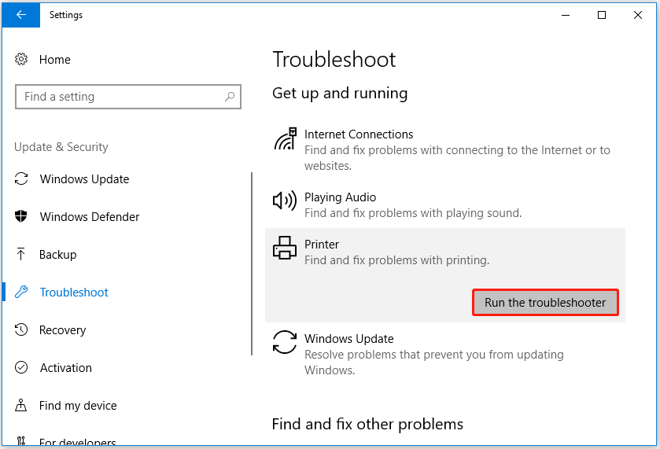Run the troubleshooter for Printer

[545, 303]
